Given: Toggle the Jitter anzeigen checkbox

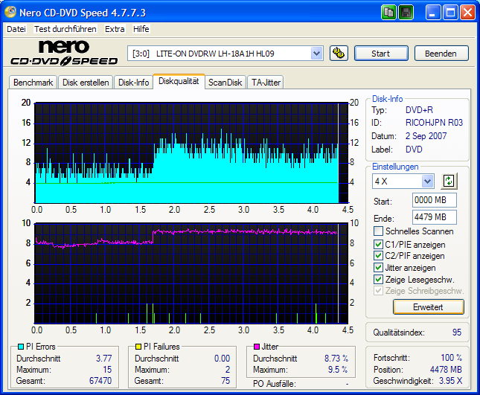Looking at the screenshot, I should 379,268.
